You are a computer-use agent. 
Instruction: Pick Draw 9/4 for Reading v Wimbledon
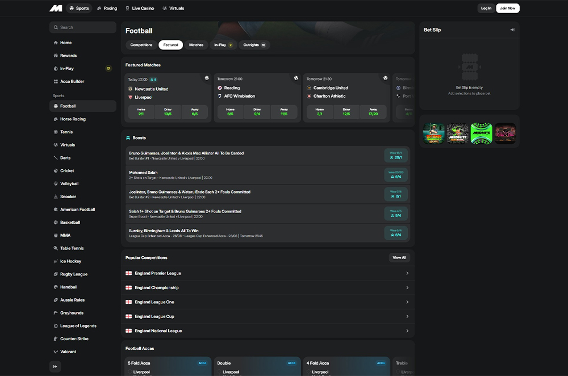click(257, 112)
